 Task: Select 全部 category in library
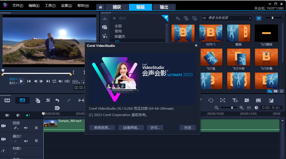pos(118,26)
